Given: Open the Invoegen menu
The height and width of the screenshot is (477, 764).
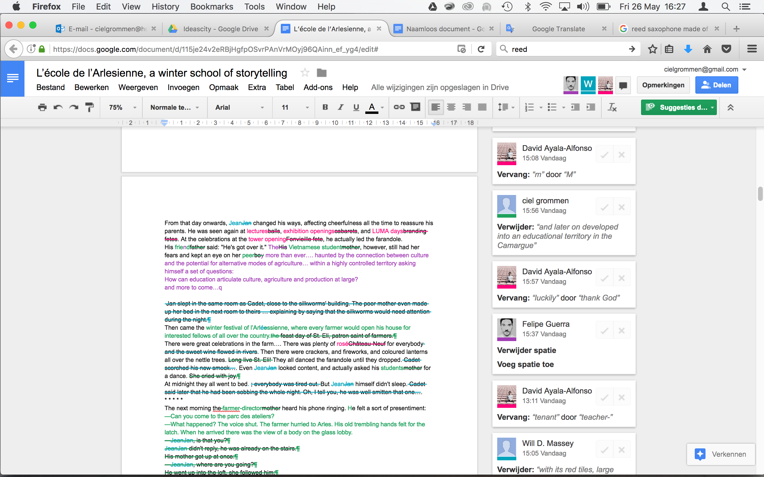Looking at the screenshot, I should 184,87.
